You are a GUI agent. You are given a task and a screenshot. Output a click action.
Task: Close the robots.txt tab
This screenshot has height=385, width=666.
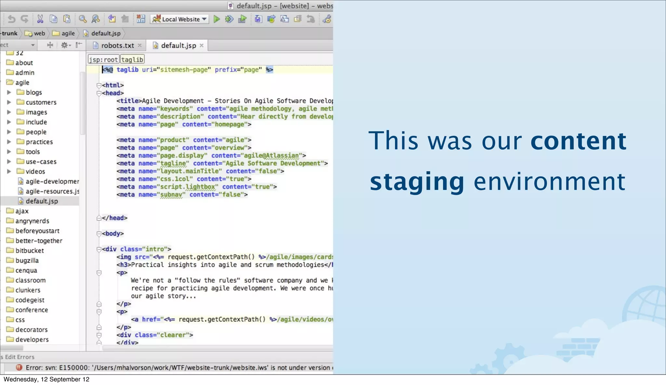tap(140, 46)
